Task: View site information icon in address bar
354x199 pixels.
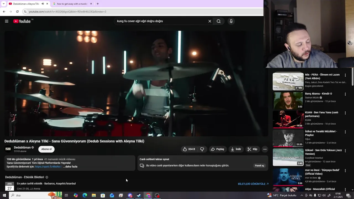Action: click(25, 12)
